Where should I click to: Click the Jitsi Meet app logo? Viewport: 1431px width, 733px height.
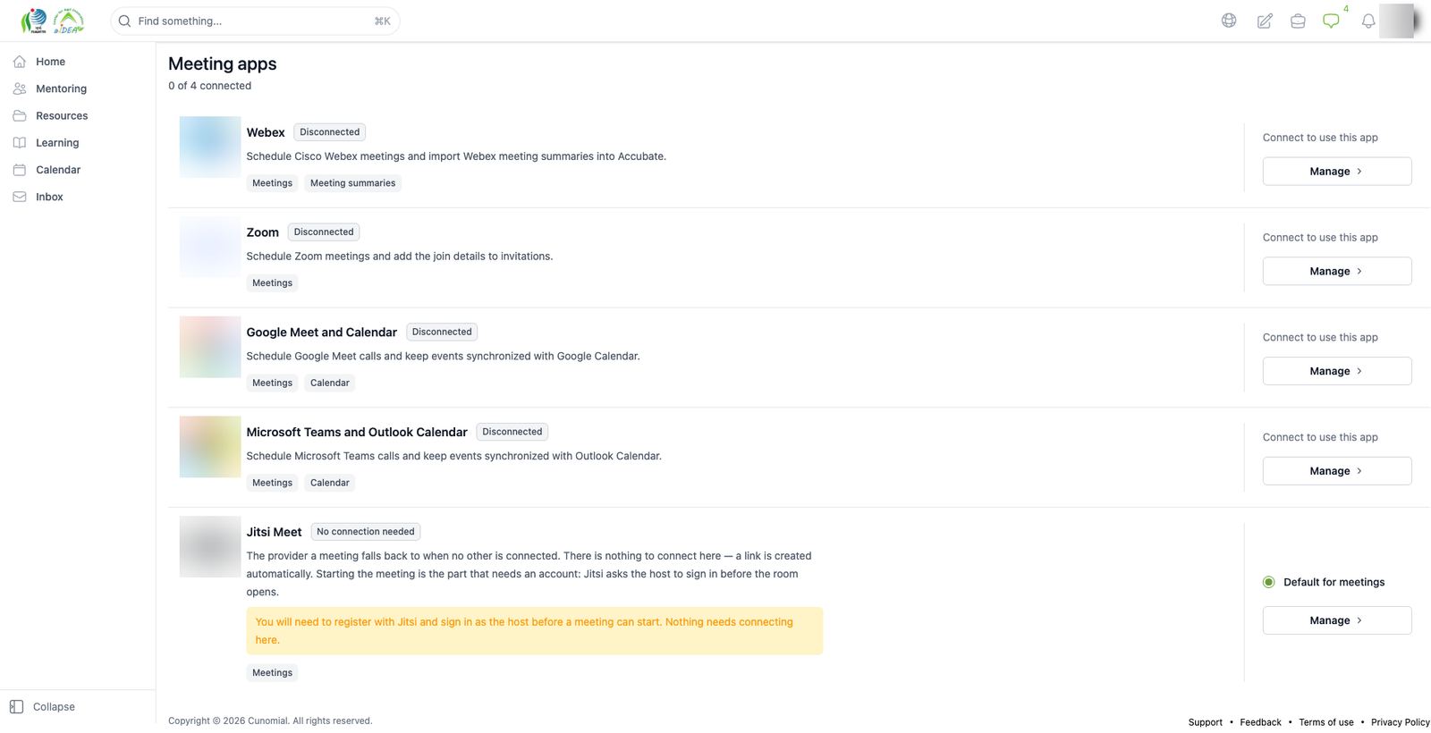[x=210, y=547]
